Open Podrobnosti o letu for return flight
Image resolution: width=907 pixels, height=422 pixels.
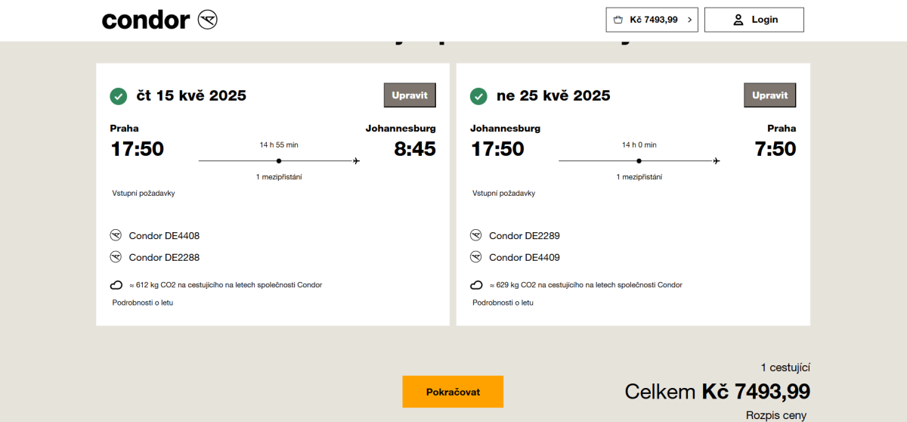tap(503, 303)
